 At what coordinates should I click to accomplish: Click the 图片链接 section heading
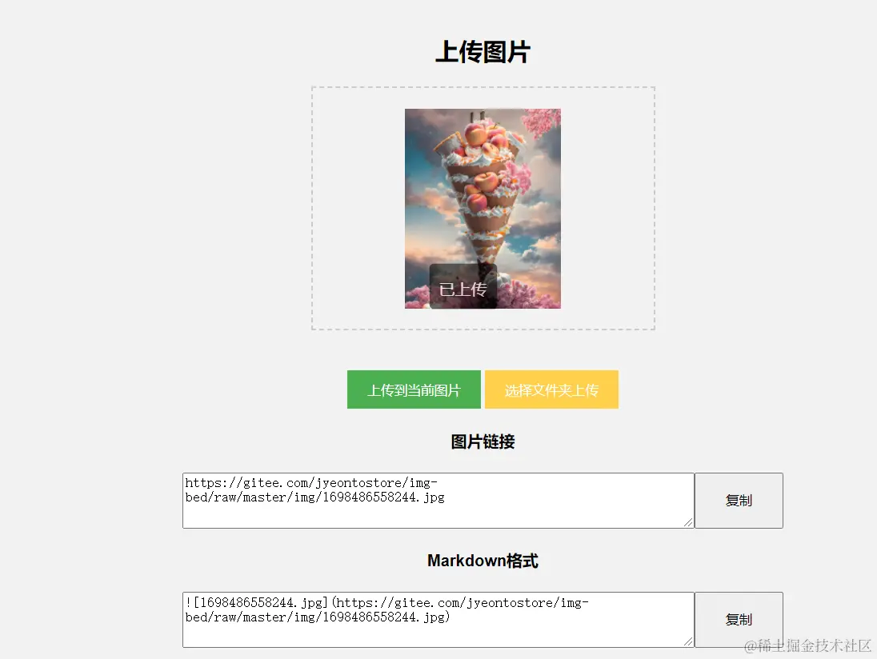tap(483, 441)
